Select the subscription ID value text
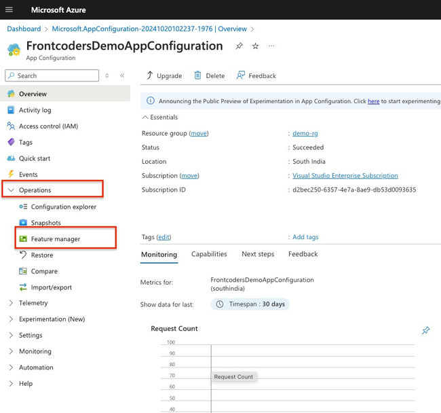The width and height of the screenshot is (441, 413). [x=354, y=190]
